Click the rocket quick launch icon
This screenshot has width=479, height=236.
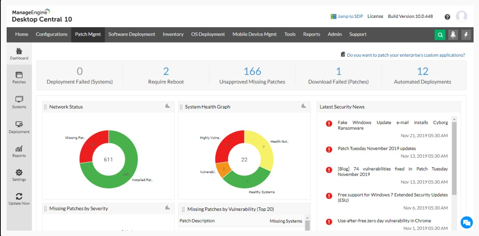pyautogui.click(x=453, y=35)
